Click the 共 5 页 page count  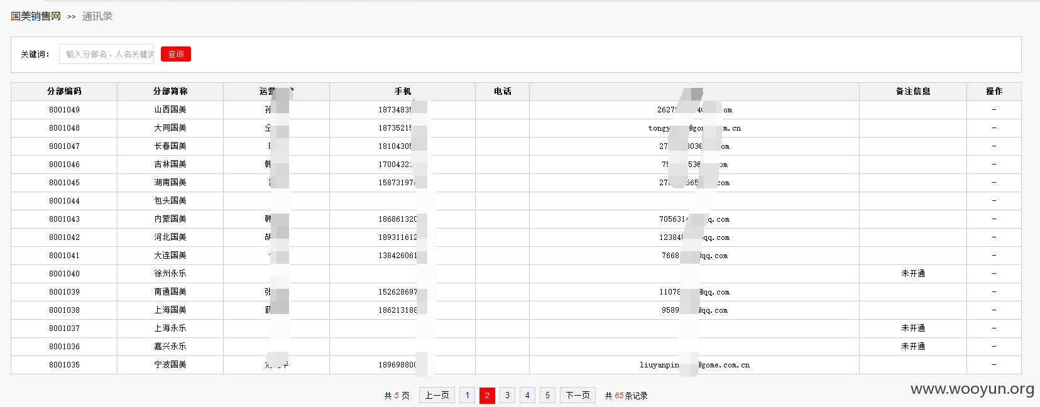point(397,396)
